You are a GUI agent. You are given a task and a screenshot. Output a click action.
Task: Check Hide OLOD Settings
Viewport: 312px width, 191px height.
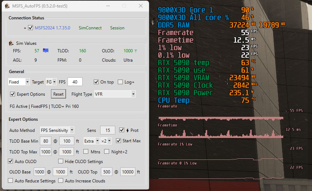click(61, 161)
